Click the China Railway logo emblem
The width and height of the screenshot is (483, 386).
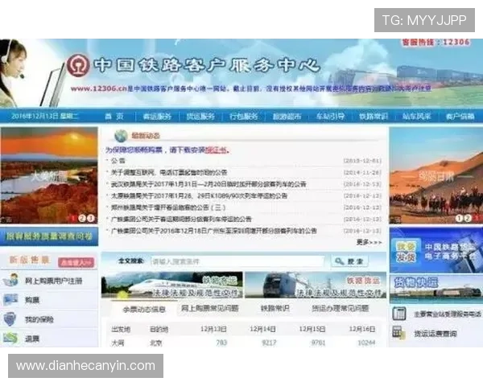tap(79, 65)
